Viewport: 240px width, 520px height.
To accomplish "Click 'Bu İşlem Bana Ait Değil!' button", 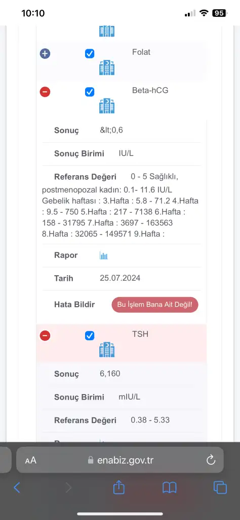I will click(155, 305).
